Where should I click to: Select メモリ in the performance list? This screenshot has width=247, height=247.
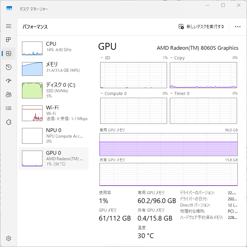[x=53, y=69]
